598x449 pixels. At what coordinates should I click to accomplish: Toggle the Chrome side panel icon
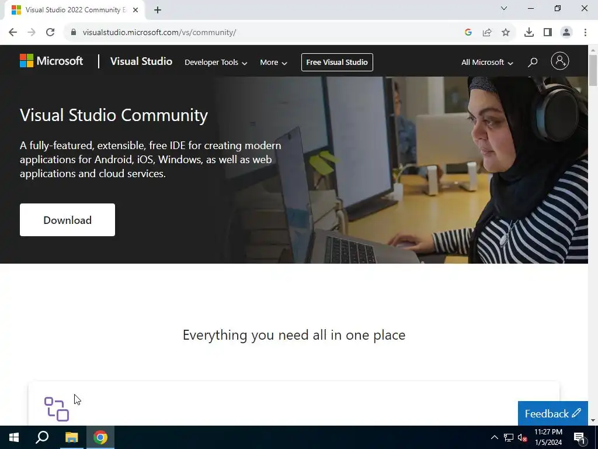tap(548, 32)
